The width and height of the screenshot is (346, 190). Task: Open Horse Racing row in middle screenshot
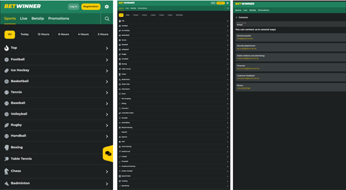tap(174, 147)
